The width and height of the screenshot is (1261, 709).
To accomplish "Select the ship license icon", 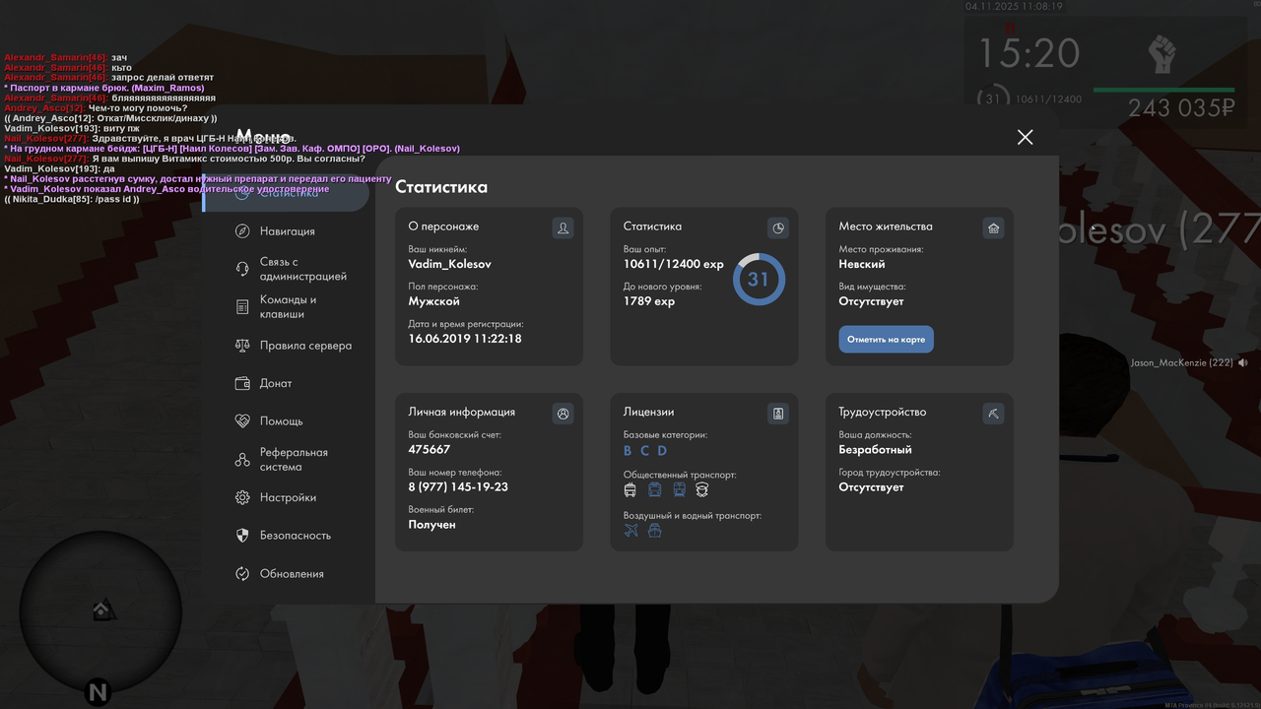I will [x=655, y=530].
